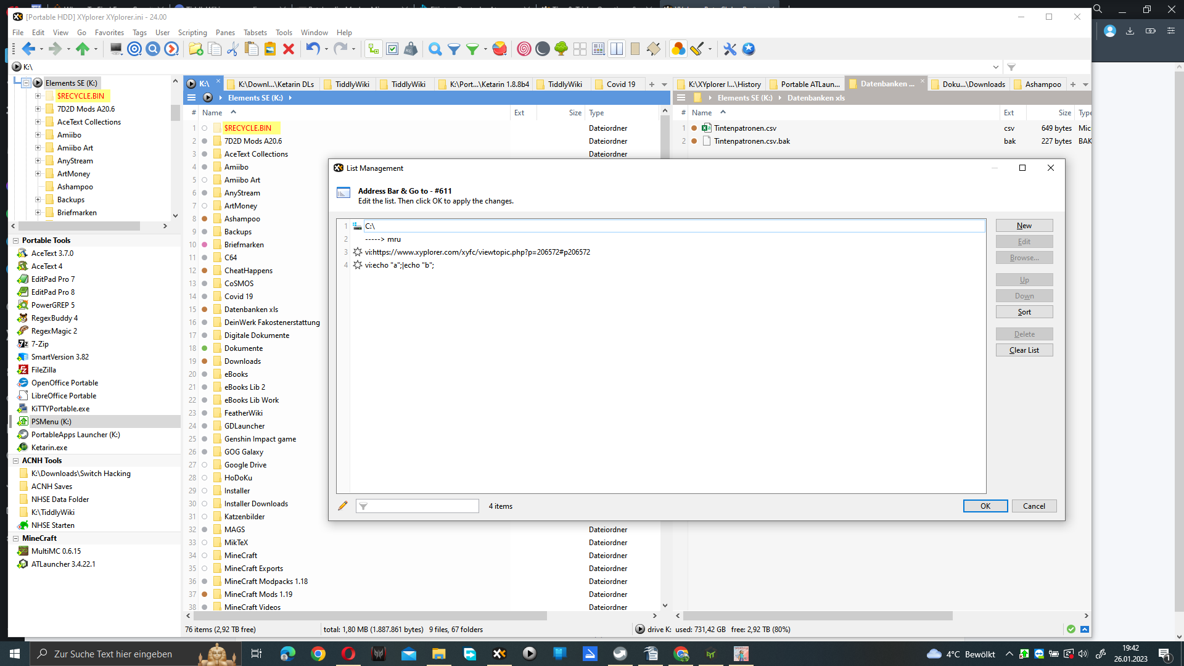Confirm List Management with OK
Image resolution: width=1184 pixels, height=666 pixels.
click(985, 506)
